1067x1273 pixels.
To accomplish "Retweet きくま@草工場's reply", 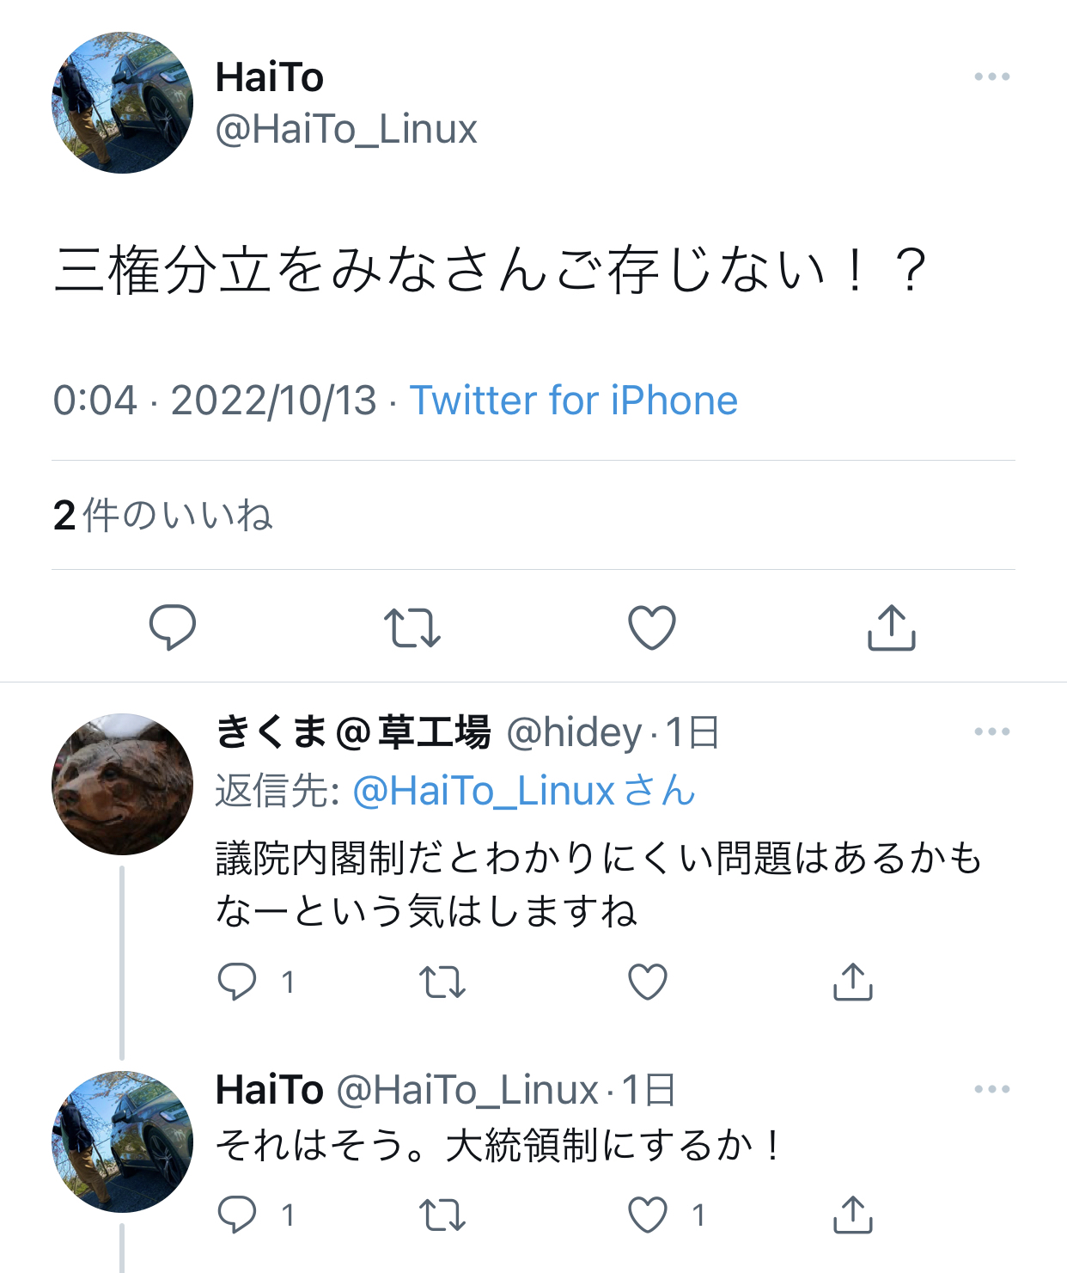I will [x=442, y=982].
